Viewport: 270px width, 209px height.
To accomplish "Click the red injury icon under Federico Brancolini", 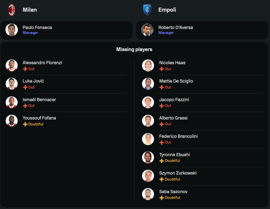I will [x=162, y=142].
